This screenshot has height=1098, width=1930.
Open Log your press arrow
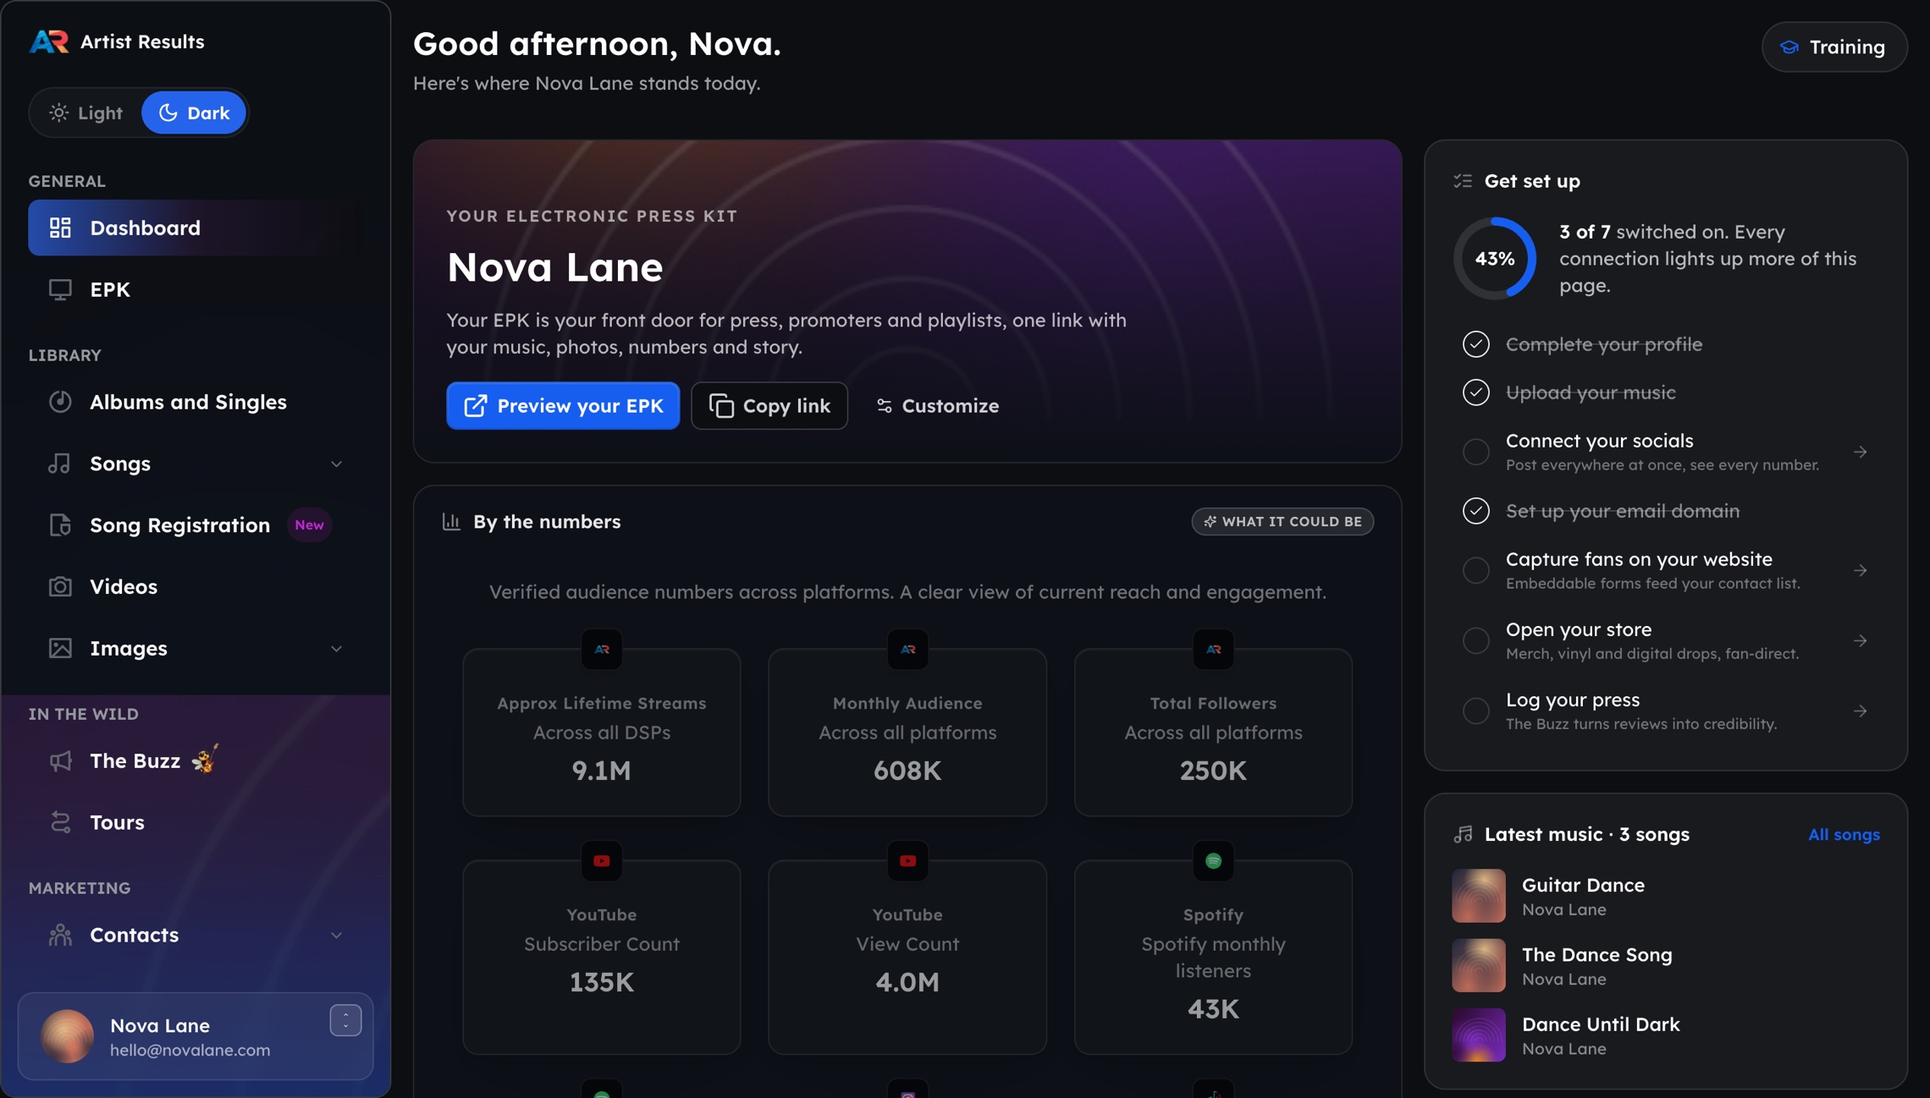(x=1860, y=711)
